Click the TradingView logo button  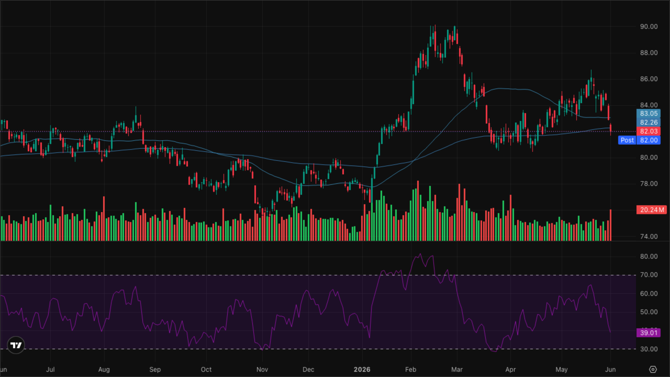coord(16,345)
